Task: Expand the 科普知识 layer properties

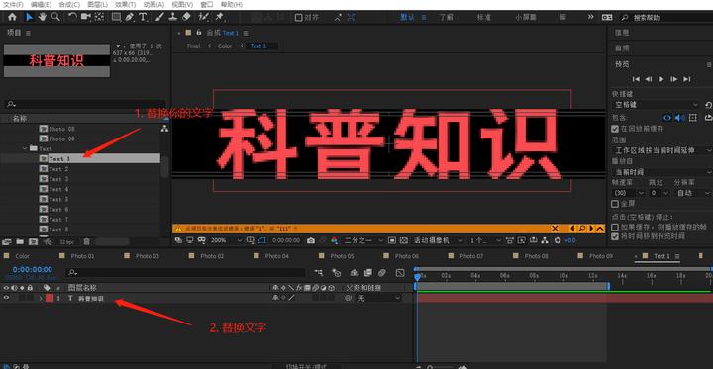Action: pos(41,298)
